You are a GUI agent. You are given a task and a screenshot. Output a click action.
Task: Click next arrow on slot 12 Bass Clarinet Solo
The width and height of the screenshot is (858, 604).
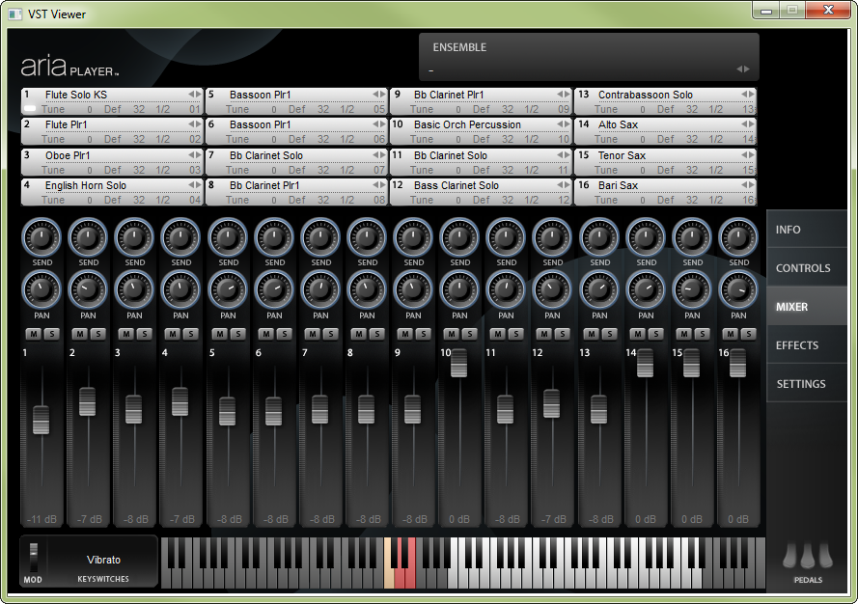567,185
